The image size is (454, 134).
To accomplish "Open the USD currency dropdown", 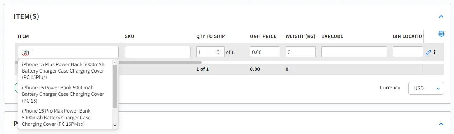I will tap(426, 88).
